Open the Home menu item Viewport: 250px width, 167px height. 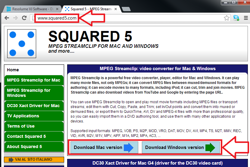click(x=34, y=70)
